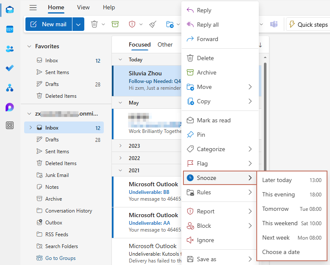Click the Teams share icon in toolbar

tap(274, 24)
